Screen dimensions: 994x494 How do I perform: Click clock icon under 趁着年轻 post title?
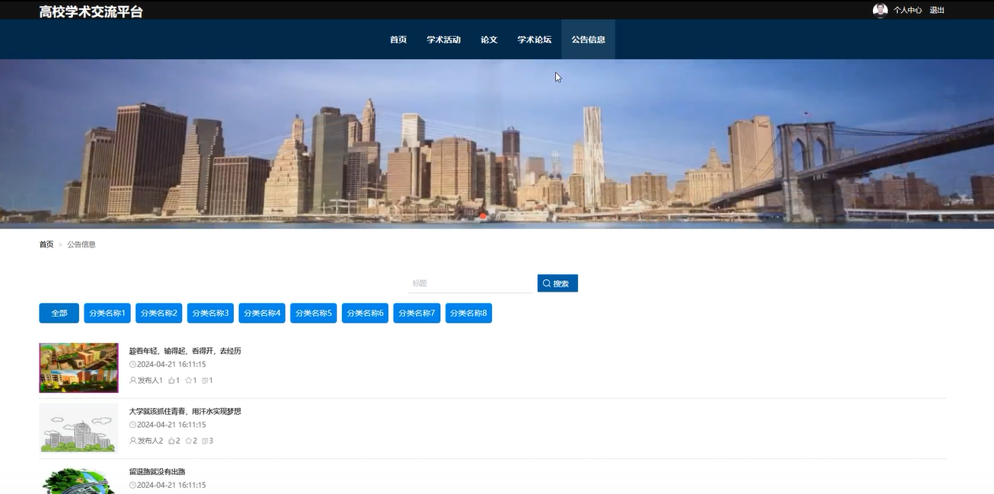click(x=133, y=365)
